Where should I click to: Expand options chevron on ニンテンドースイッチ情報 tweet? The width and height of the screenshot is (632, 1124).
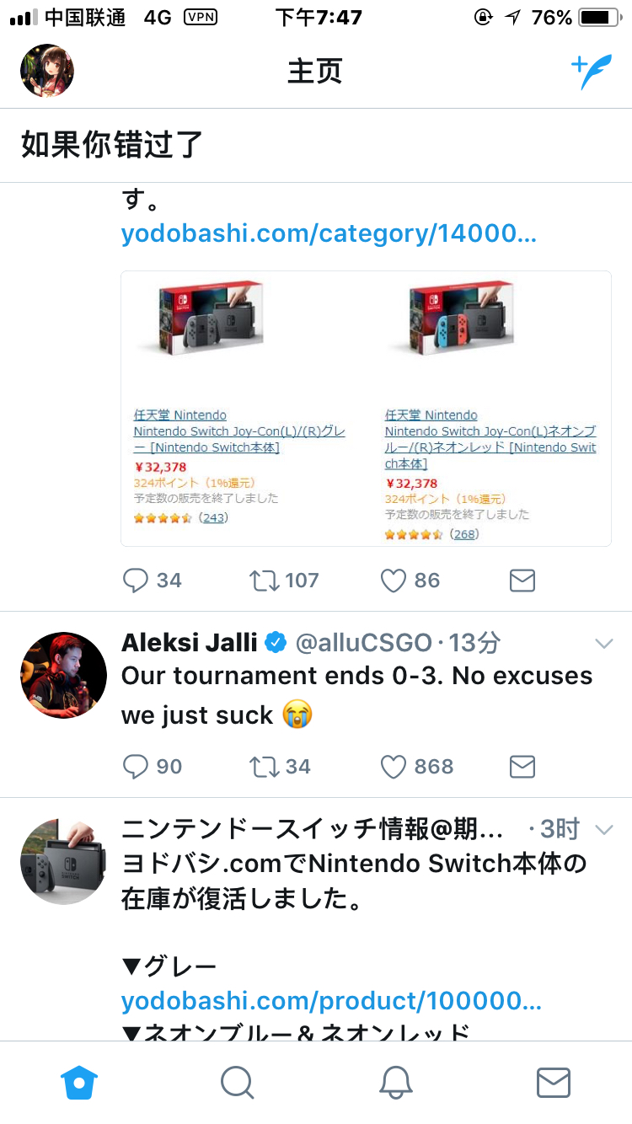click(603, 830)
